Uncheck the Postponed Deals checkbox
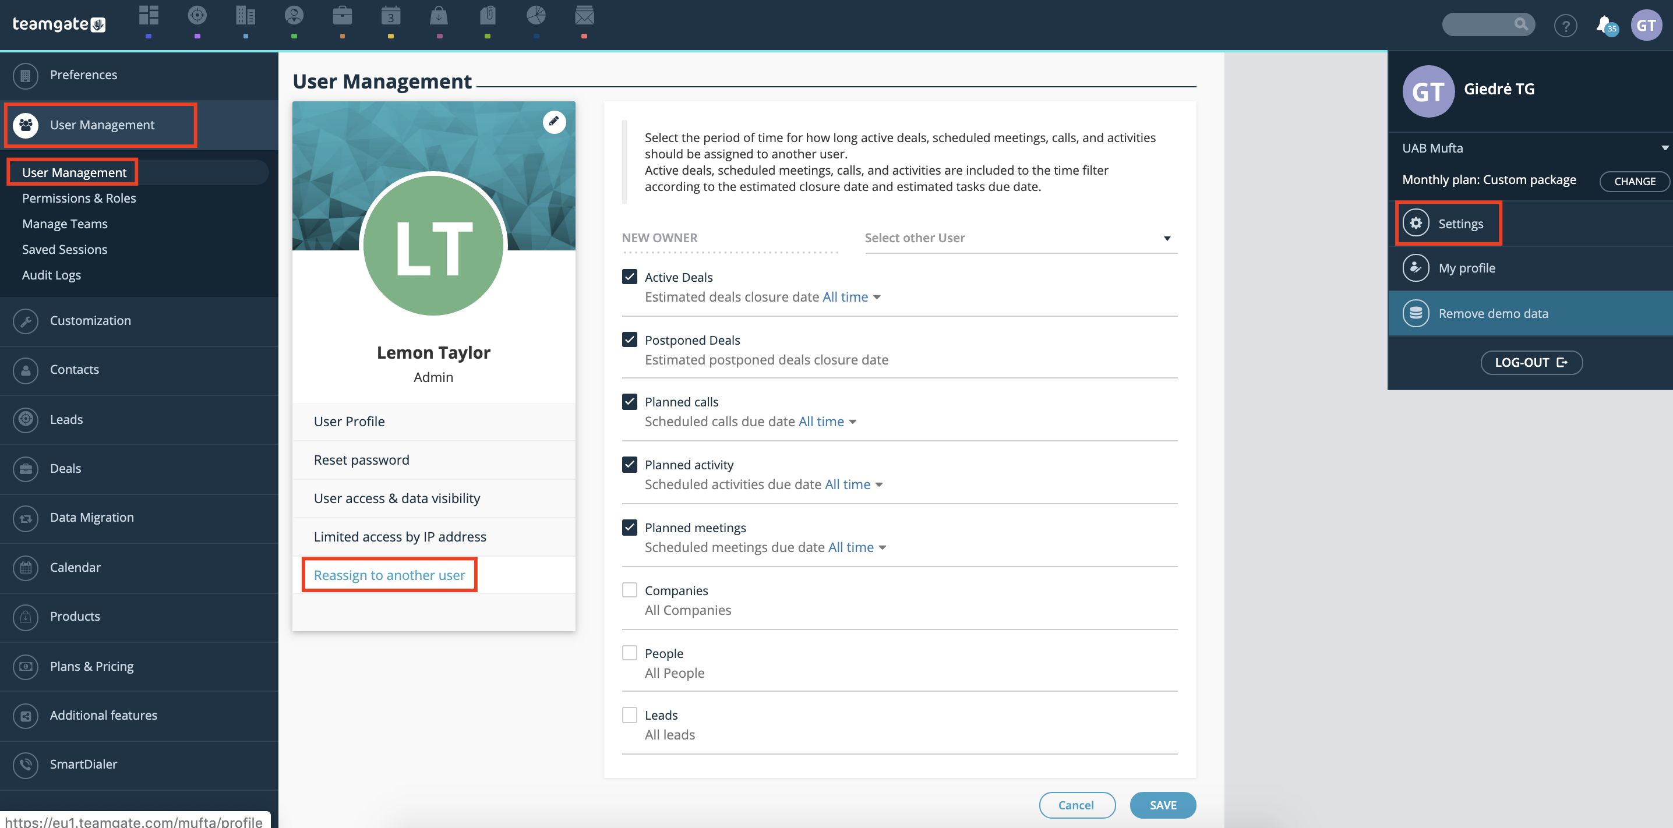The height and width of the screenshot is (828, 1673). click(x=629, y=339)
